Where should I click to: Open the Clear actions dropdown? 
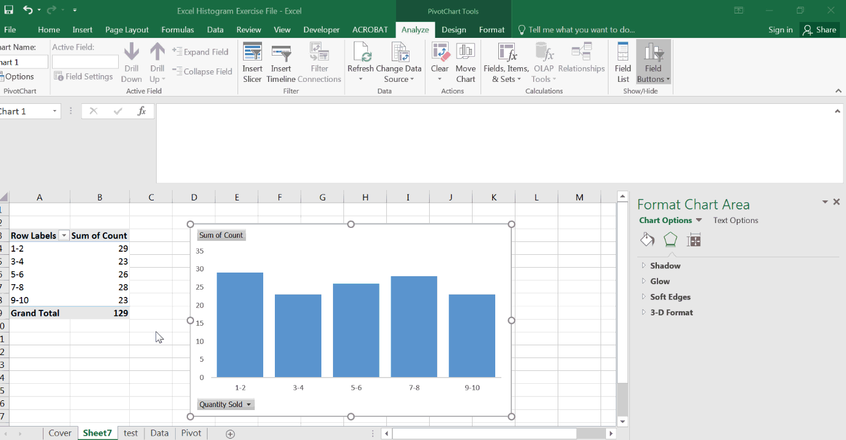click(x=440, y=79)
